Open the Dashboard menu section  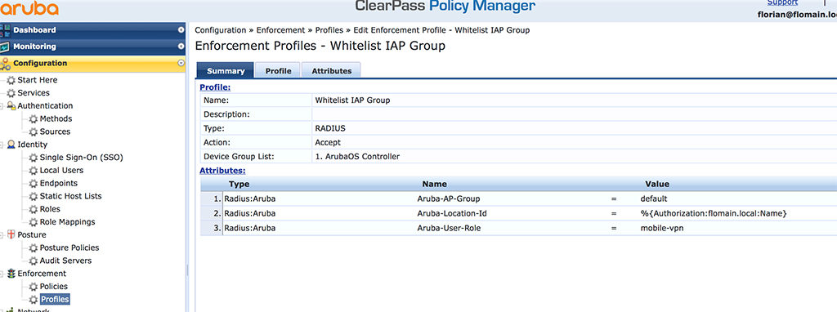pyautogui.click(x=93, y=30)
